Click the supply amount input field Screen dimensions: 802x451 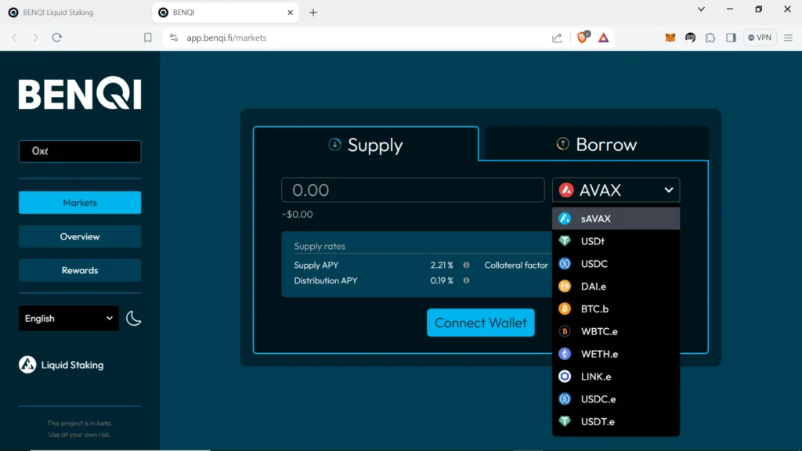tap(413, 190)
